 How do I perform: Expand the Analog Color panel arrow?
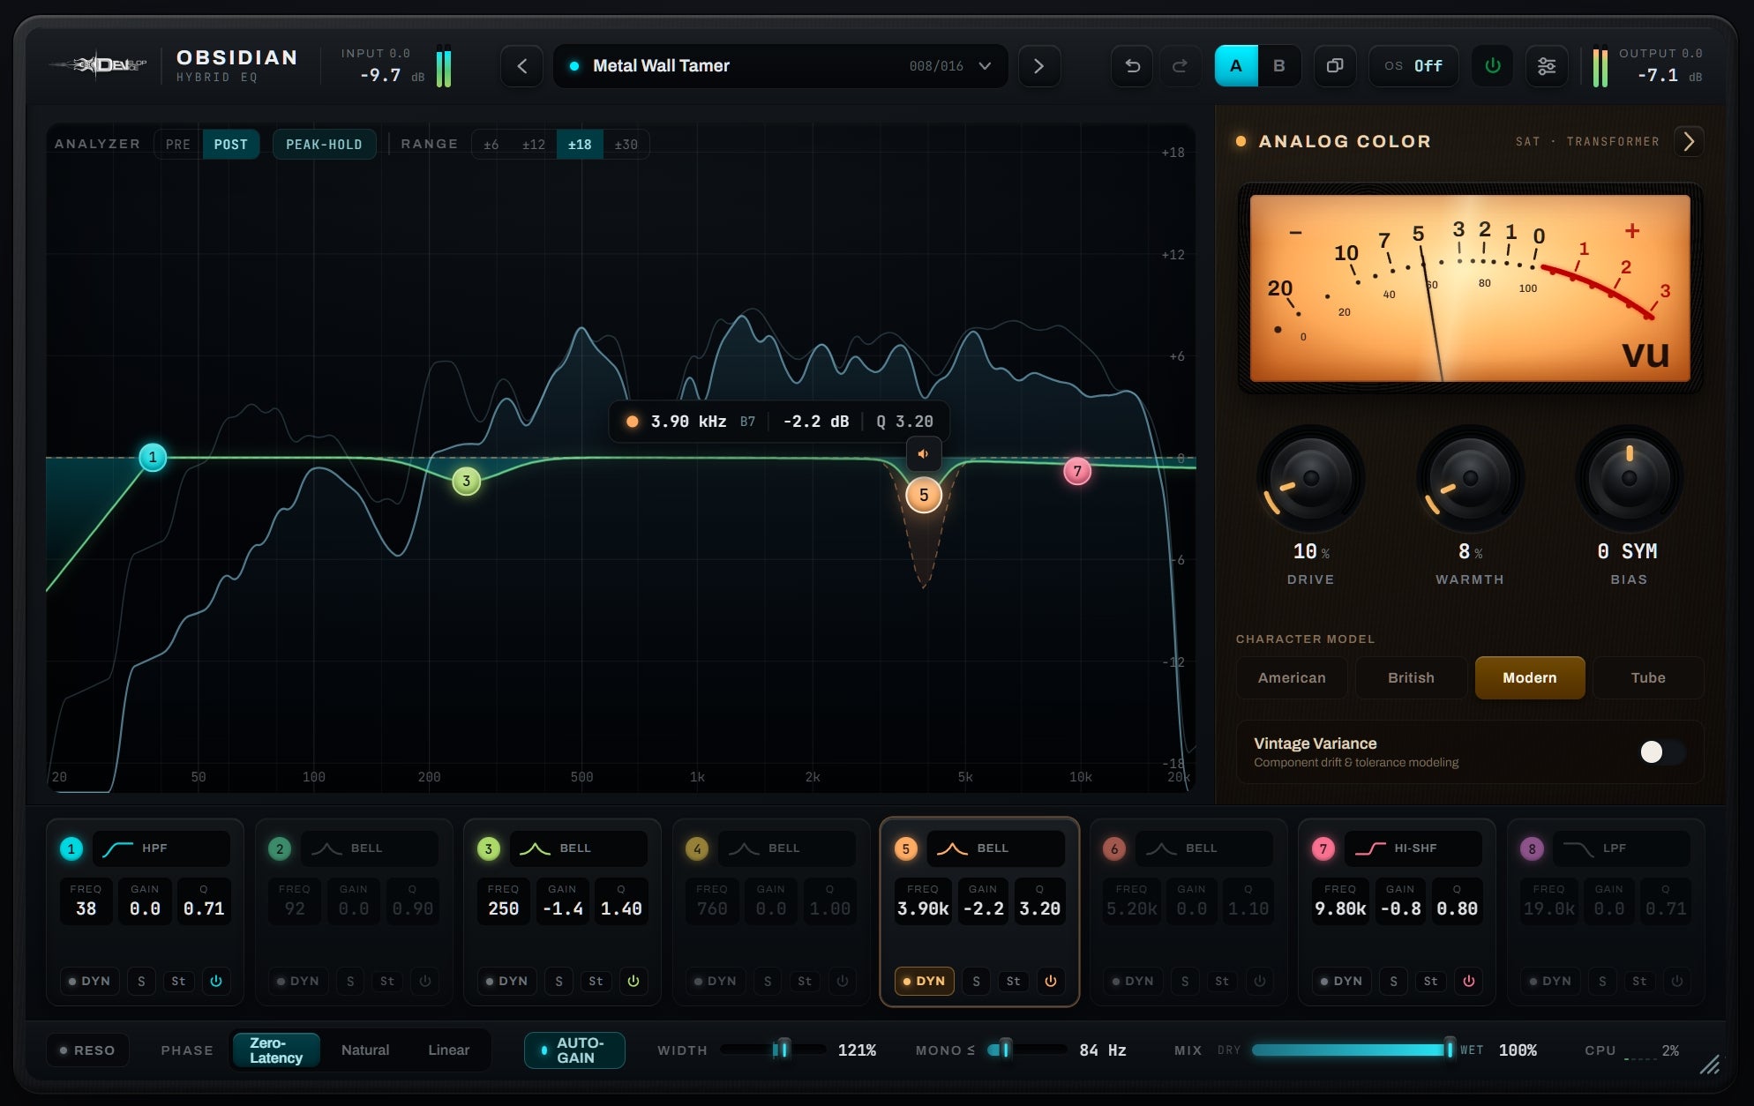1689,141
